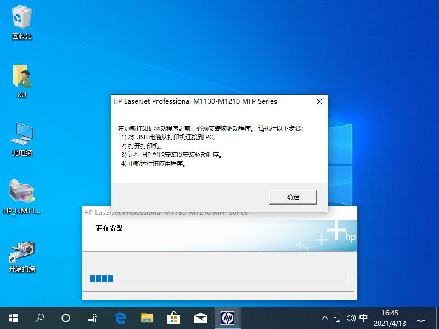The height and width of the screenshot is (329, 439).
Task: Launch Microsoft Edge from taskbar
Action: [x=120, y=318]
